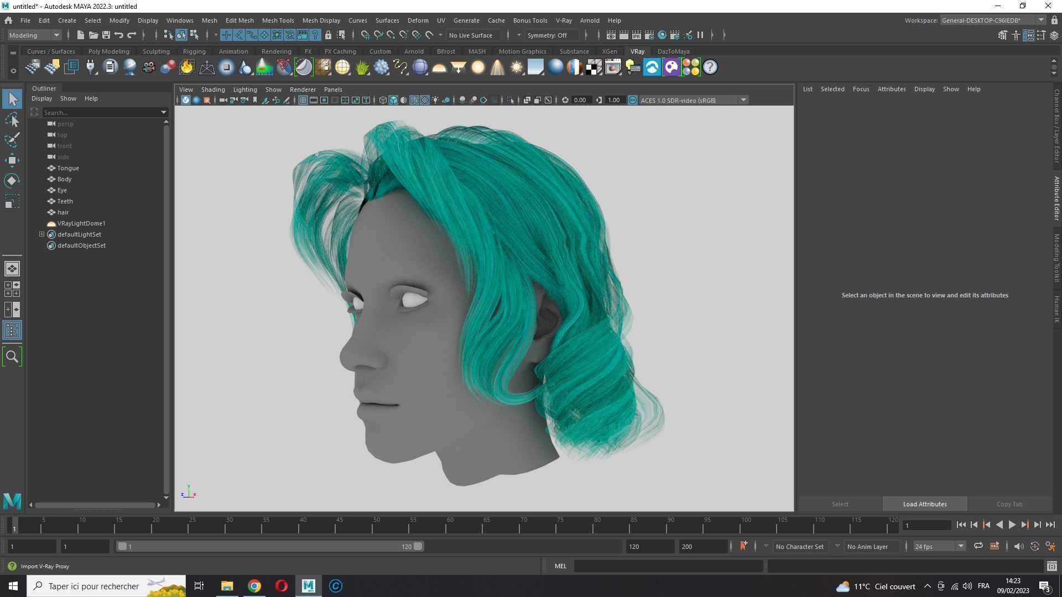
Task: Open the V-Ray help shelf icon
Action: tap(710, 67)
